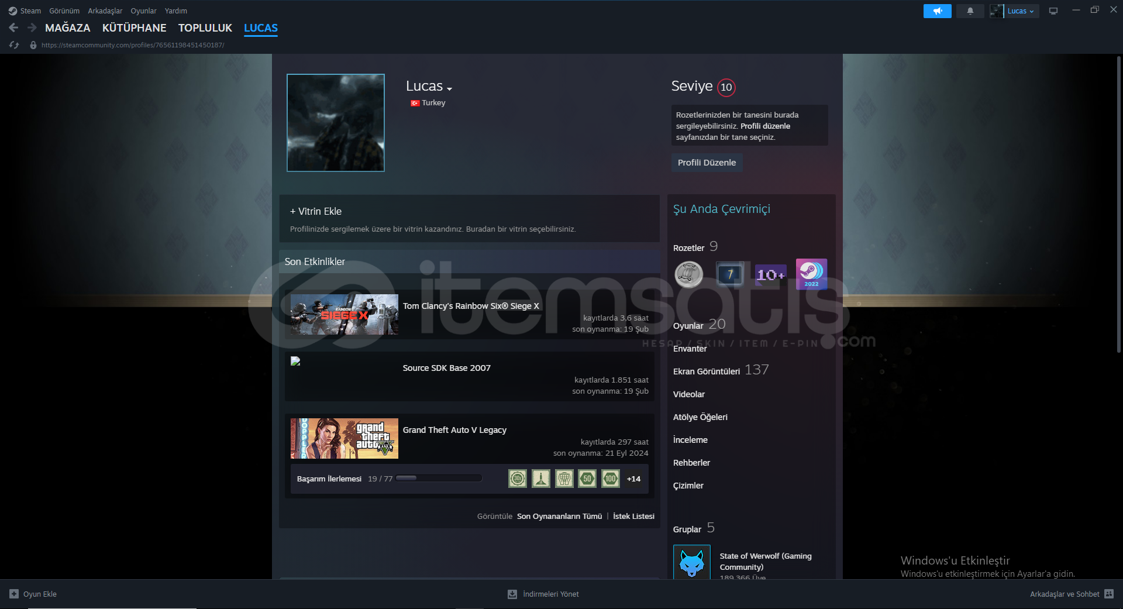
Task: Click the download icon by İndirmeleri Yönet
Action: pos(512,594)
